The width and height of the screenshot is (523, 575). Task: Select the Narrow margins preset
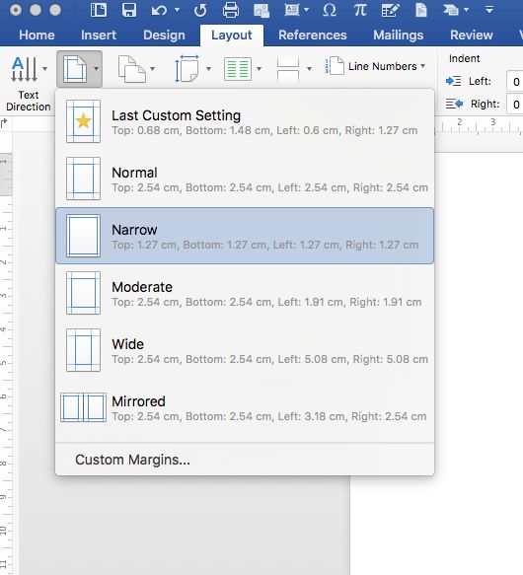pos(245,236)
